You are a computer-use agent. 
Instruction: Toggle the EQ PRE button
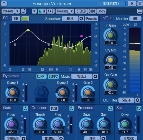pos(16,19)
